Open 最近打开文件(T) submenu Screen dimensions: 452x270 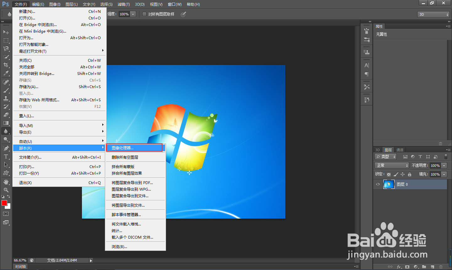tap(60, 51)
